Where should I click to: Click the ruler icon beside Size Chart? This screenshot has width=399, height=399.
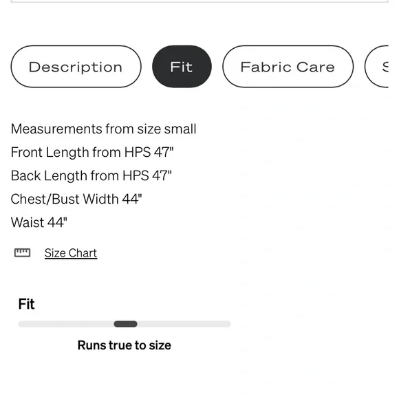coord(23,253)
